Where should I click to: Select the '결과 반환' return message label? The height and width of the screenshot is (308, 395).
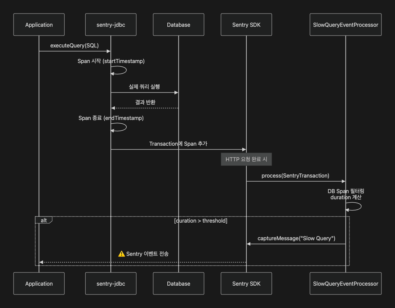pos(145,102)
